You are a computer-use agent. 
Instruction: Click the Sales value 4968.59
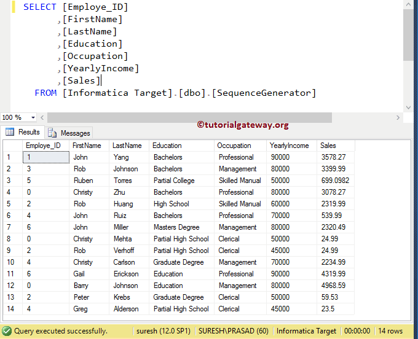point(333,286)
